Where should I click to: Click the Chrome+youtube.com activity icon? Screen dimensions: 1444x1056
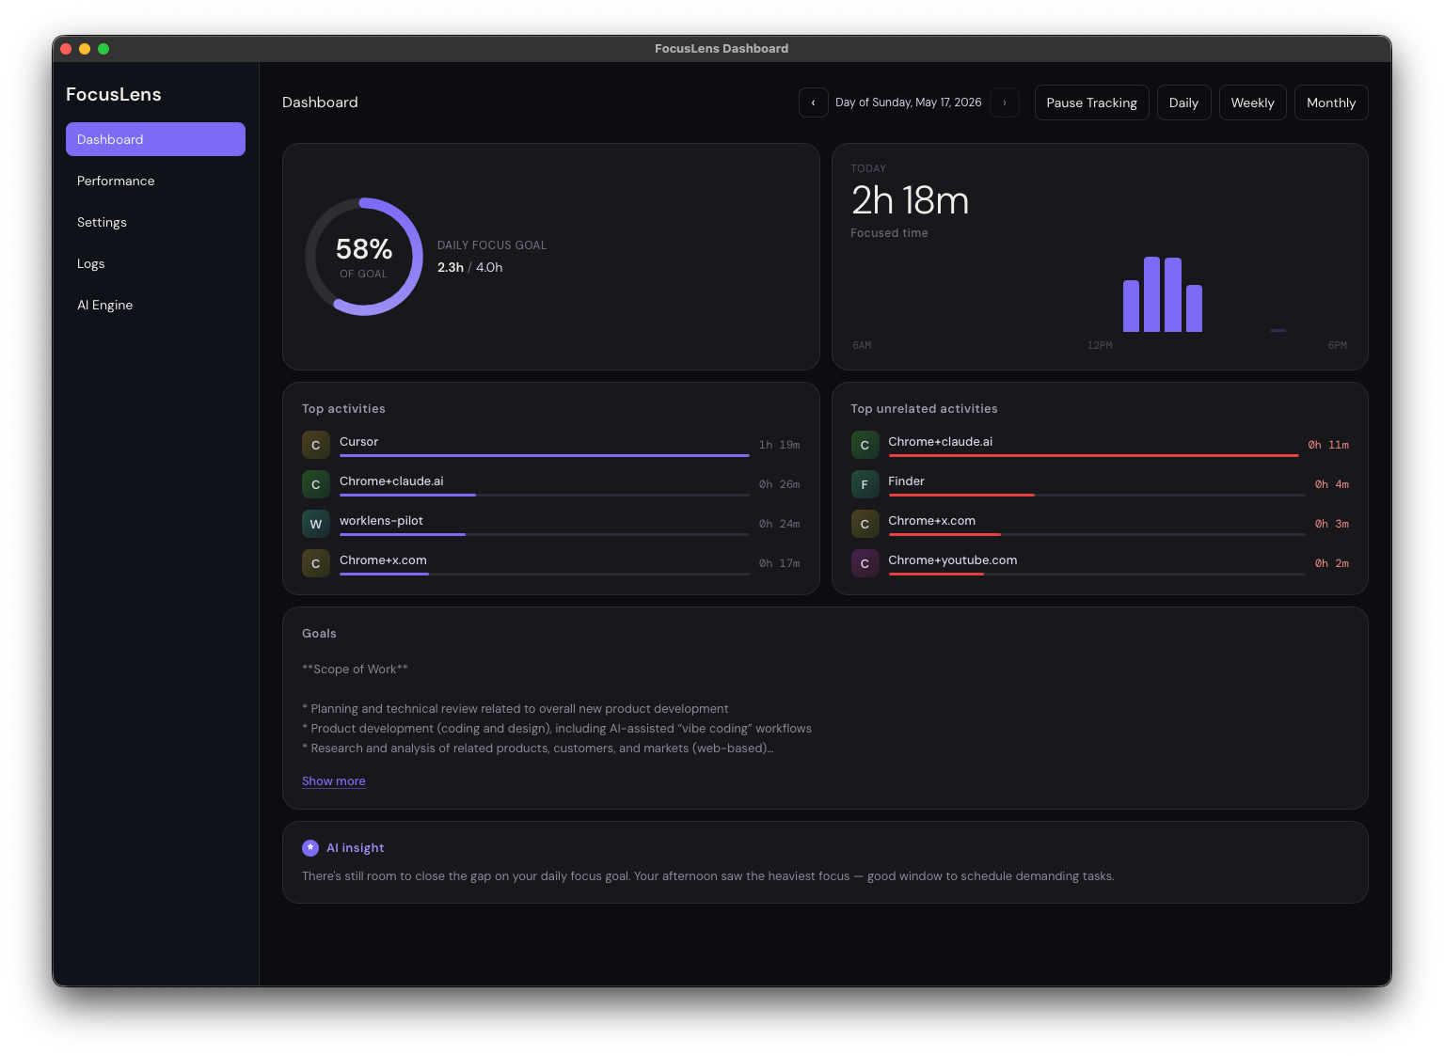[x=865, y=563]
